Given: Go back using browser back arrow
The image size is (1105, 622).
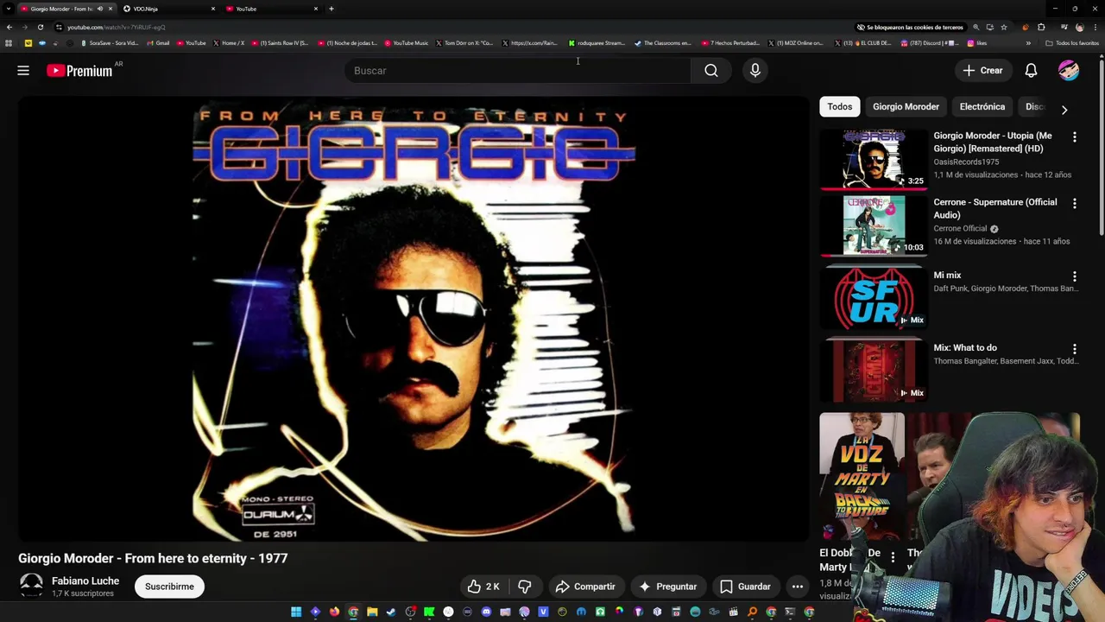Looking at the screenshot, I should click(x=9, y=27).
